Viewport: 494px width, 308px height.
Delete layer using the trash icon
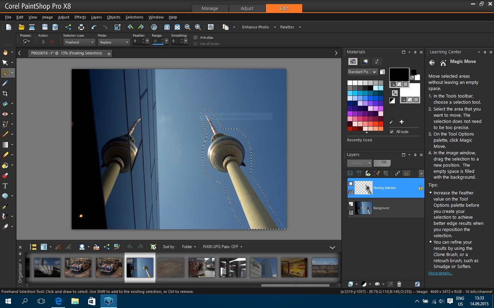pos(399,284)
